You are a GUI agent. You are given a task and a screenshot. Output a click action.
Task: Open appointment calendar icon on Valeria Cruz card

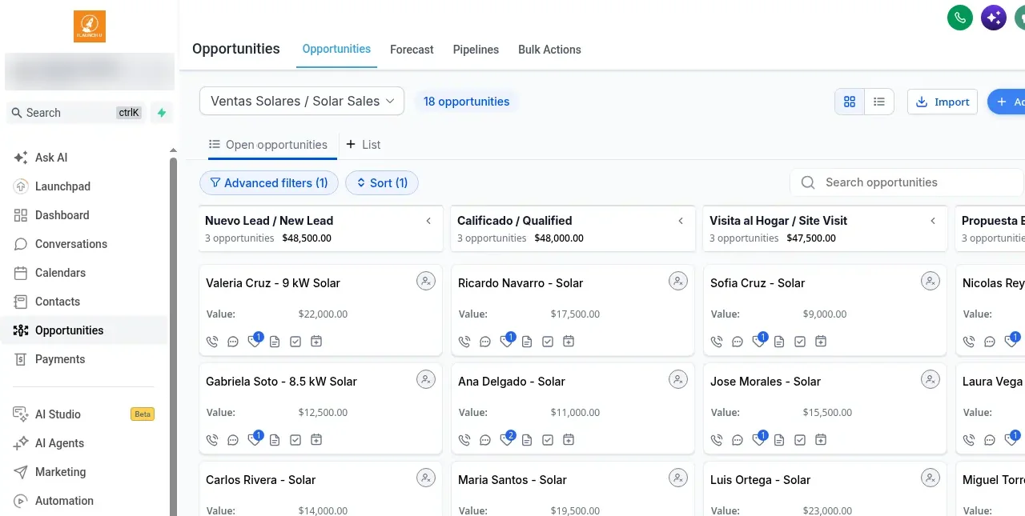coord(316,342)
